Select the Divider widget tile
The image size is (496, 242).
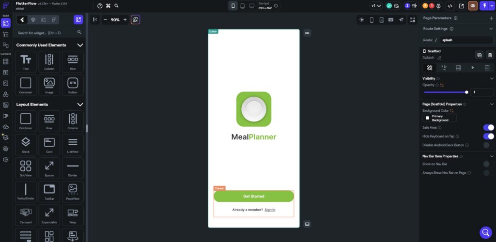click(73, 168)
